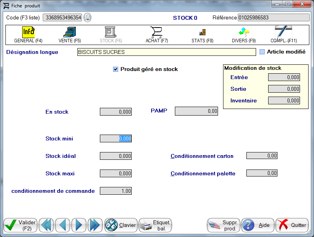Open the Clavier on-screen keyboard
Image resolution: width=314 pixels, height=237 pixels.
(121, 225)
